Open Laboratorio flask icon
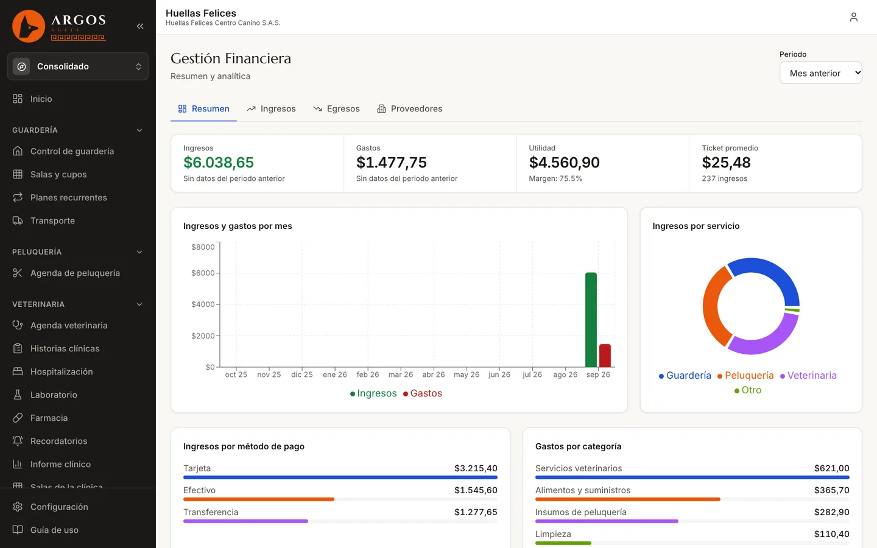The image size is (877, 548). (x=18, y=395)
